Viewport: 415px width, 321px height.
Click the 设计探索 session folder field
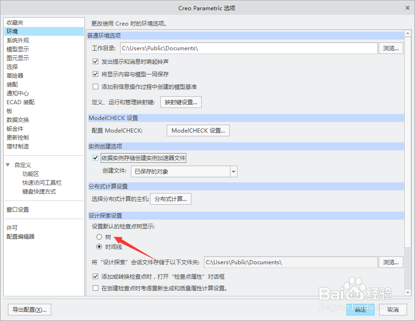tap(291, 262)
